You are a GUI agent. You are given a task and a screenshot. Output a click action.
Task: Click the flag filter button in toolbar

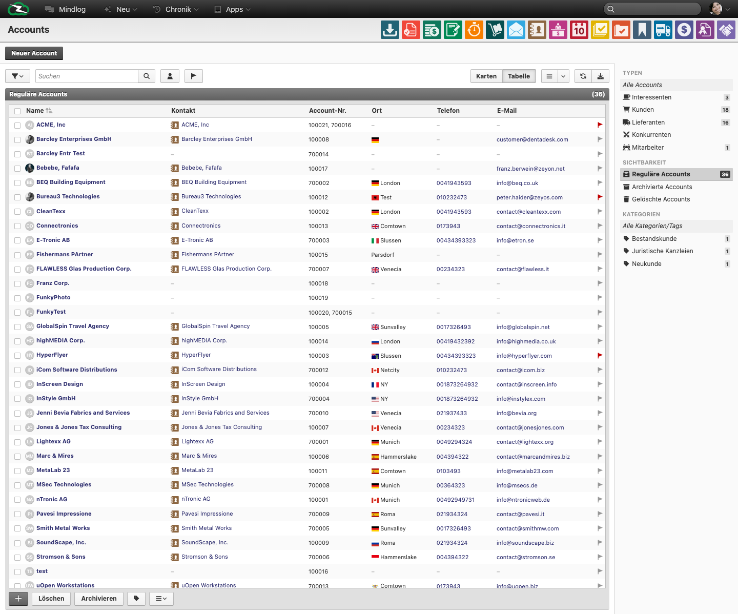tap(194, 76)
